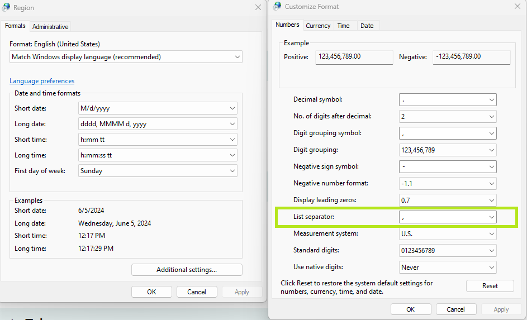Viewport: 527px width, 320px height.
Task: Click Cancel in the Region window
Action: 197,292
